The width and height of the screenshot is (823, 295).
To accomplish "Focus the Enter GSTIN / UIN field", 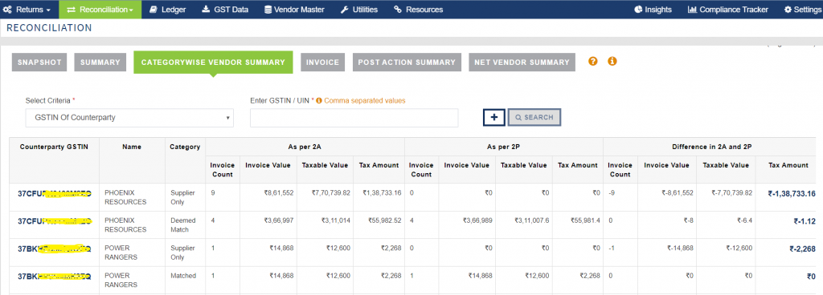I will click(x=354, y=118).
